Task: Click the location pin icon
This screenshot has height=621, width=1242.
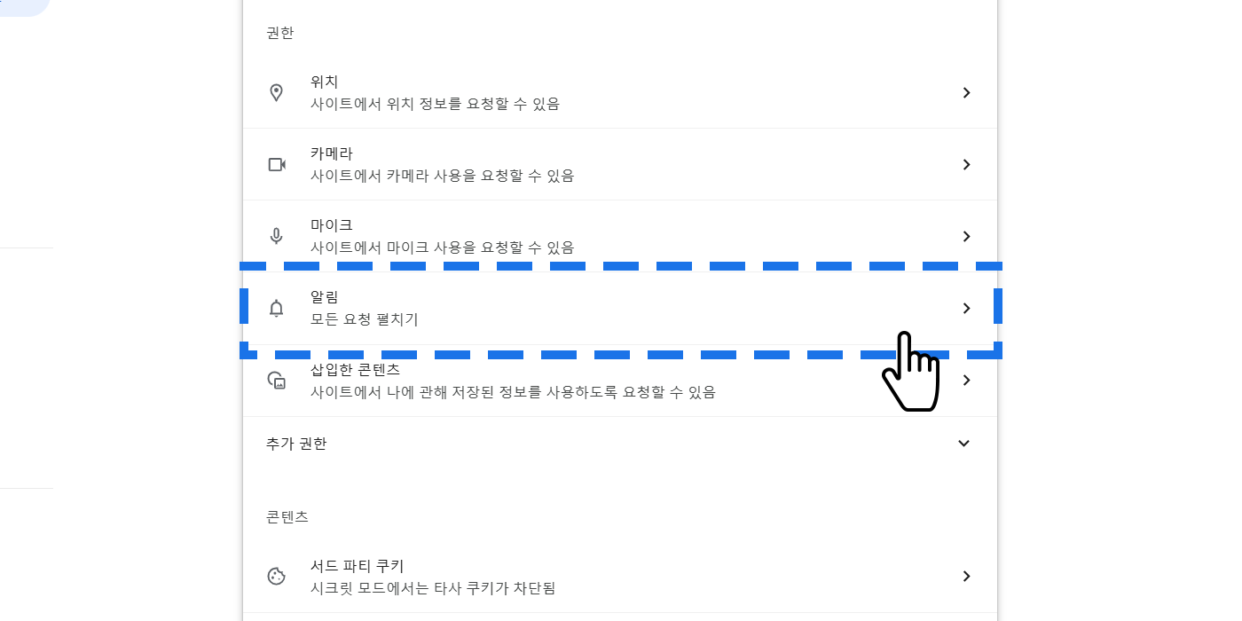Action: click(x=276, y=93)
